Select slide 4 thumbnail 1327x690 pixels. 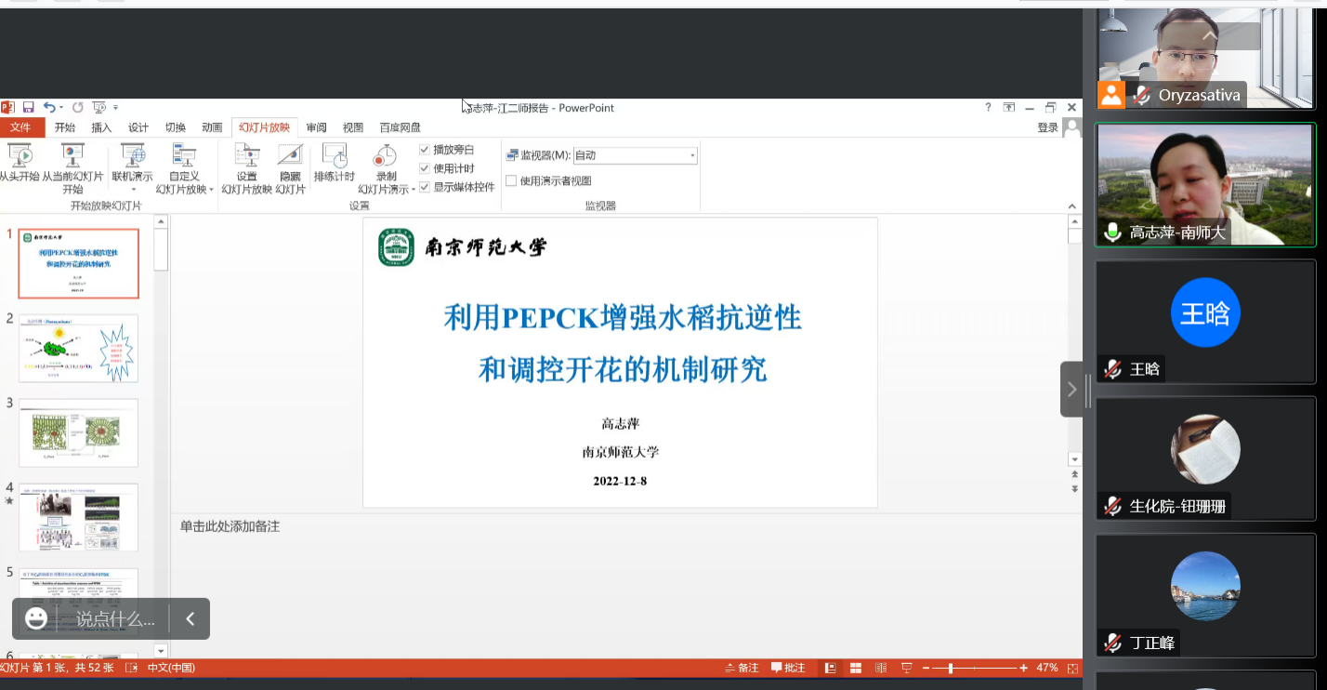(78, 517)
